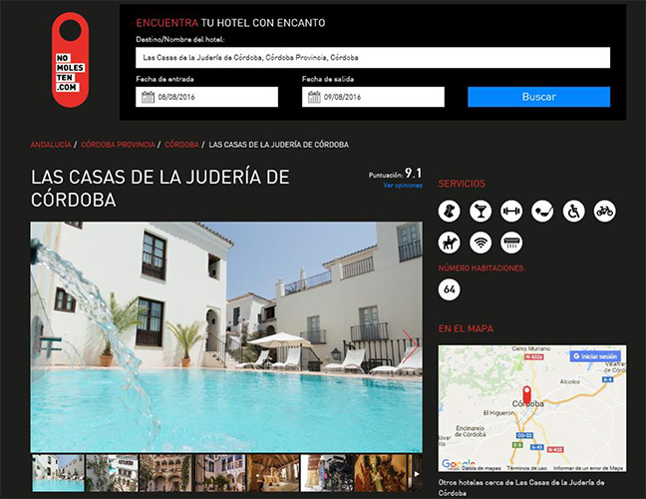Select fourth thumbnail with patio trees
The height and width of the screenshot is (499, 646).
[220, 473]
